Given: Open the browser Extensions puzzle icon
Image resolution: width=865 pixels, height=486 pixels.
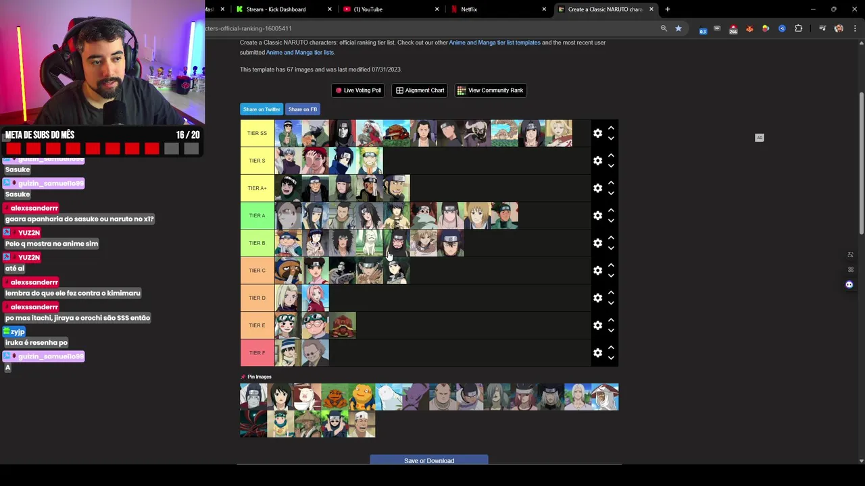Looking at the screenshot, I should [x=798, y=28].
